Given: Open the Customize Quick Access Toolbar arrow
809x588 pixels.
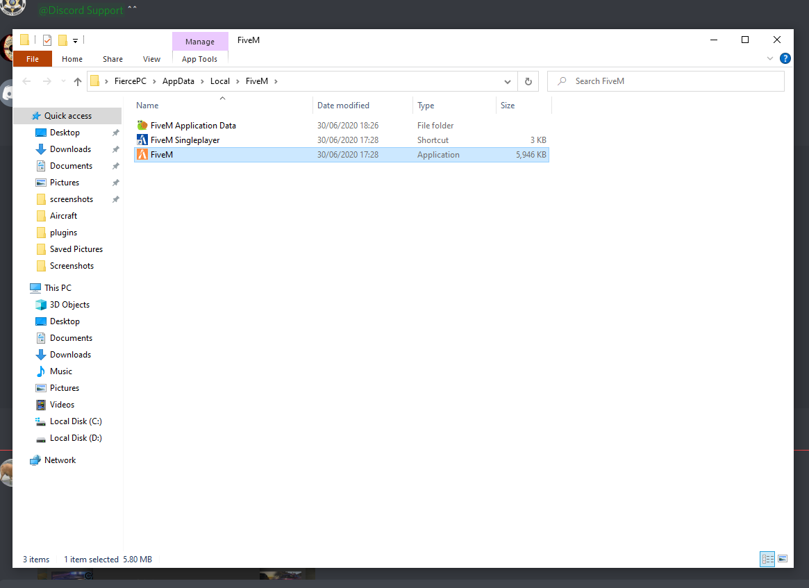Looking at the screenshot, I should (75, 40).
